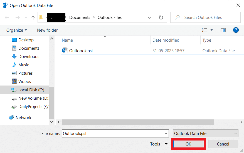Click the Back navigation arrow
Image resolution: width=244 pixels, height=153 pixels.
tap(7, 17)
